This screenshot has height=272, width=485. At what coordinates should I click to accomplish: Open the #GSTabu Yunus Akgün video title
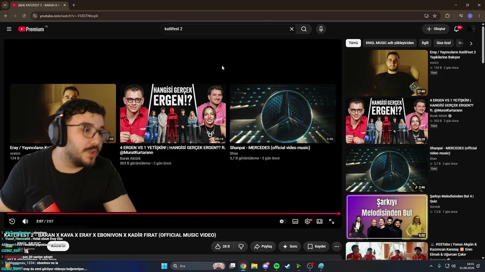coord(454,249)
